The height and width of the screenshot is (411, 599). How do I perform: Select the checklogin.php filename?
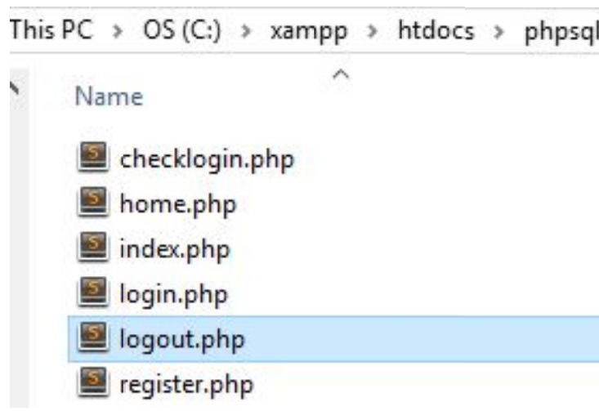tap(207, 159)
